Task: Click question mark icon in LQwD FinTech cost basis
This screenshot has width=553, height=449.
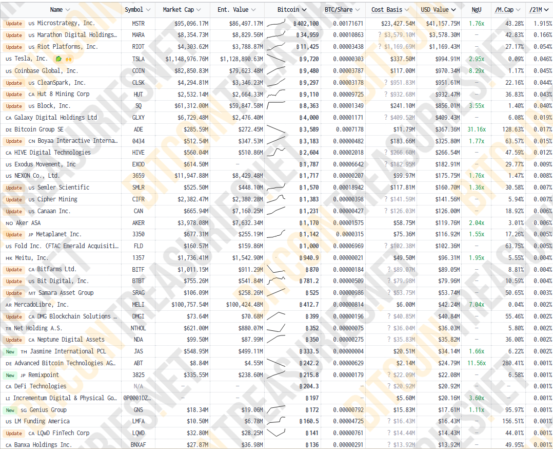Action: point(389,433)
